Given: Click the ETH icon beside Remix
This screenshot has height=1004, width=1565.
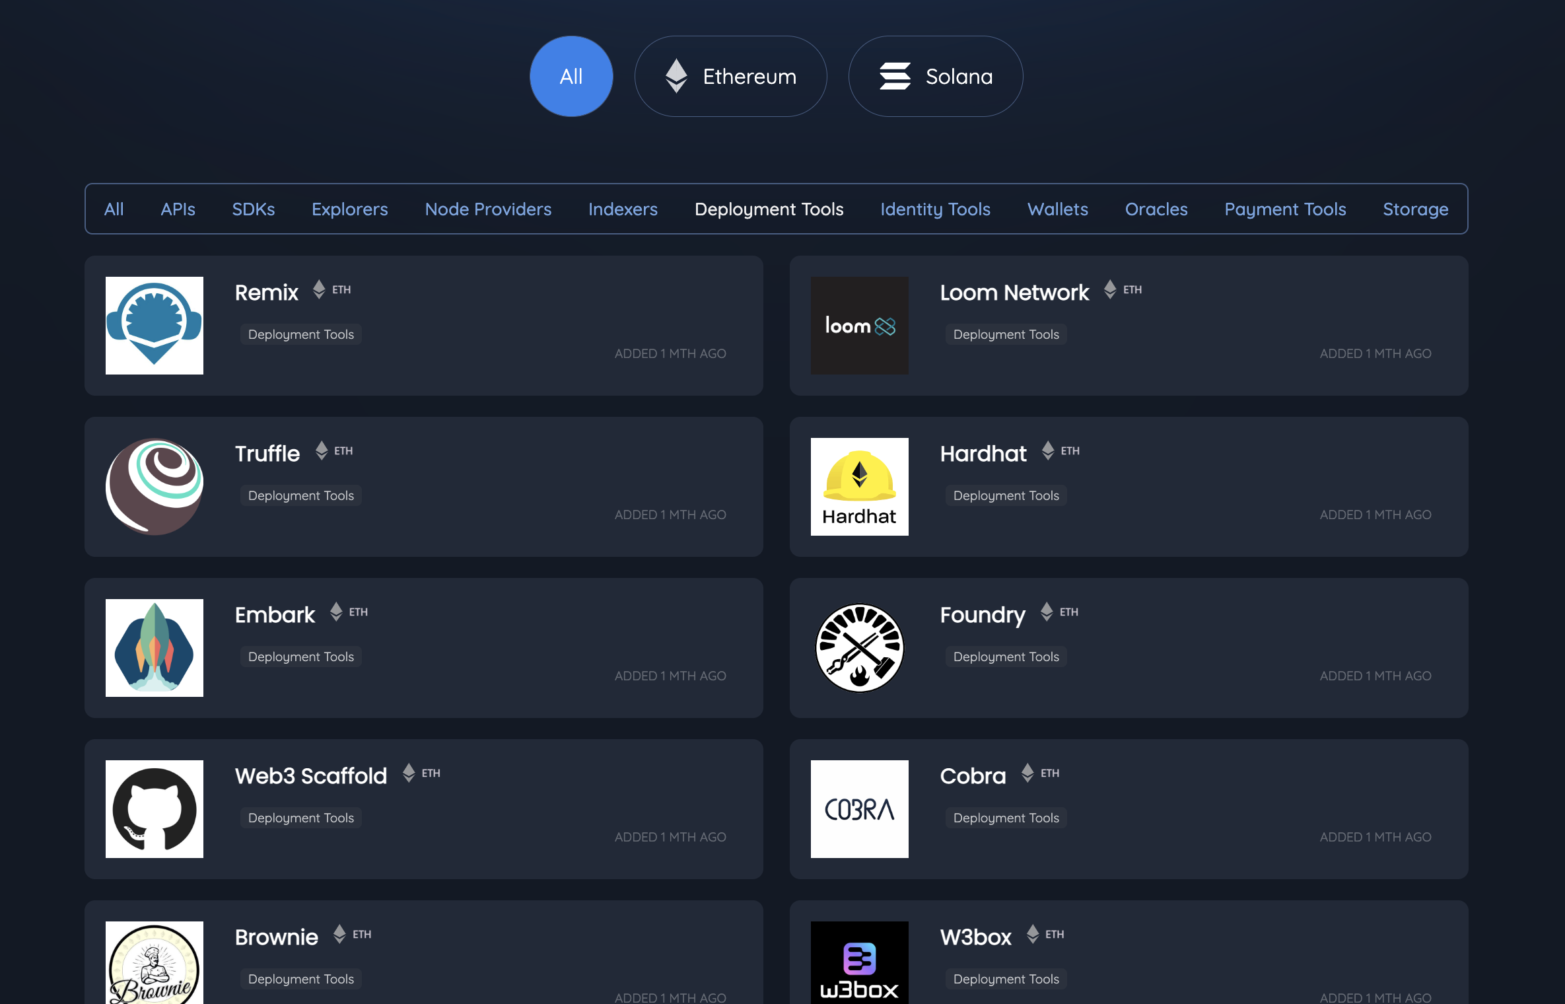Looking at the screenshot, I should click(x=319, y=289).
